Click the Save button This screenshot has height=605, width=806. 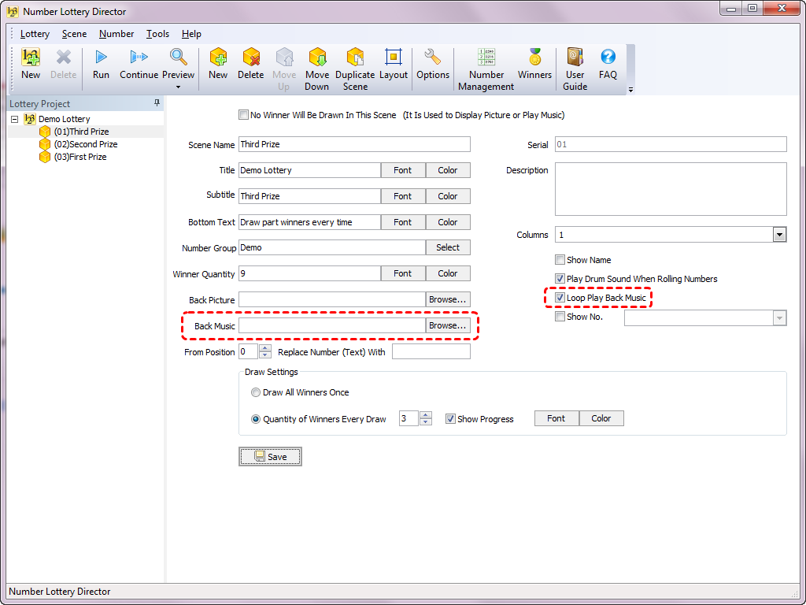click(270, 457)
